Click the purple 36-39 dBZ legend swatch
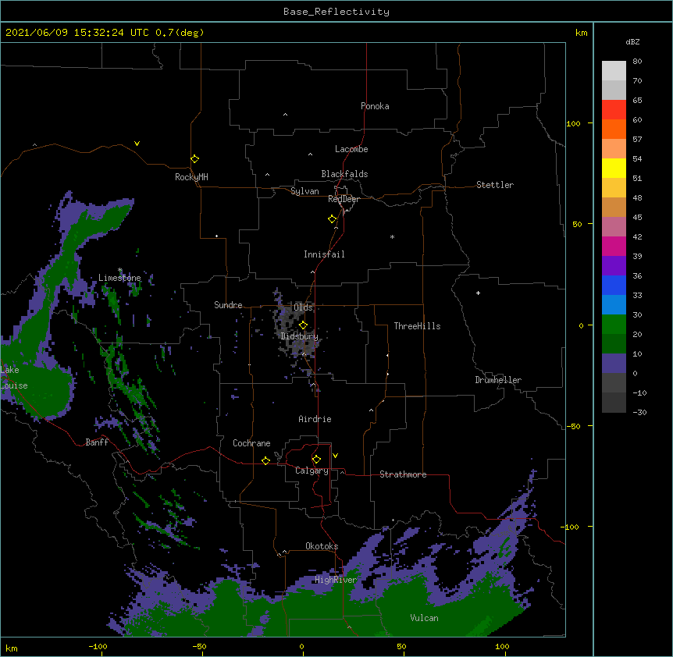 point(614,266)
